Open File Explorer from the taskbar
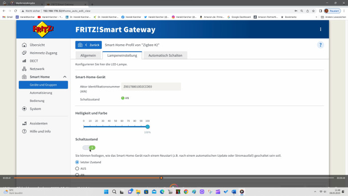The width and height of the screenshot is (348, 196). [x=138, y=192]
